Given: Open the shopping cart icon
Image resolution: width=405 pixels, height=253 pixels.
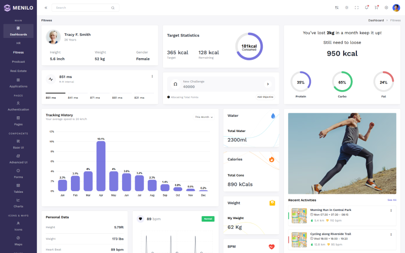Looking at the screenshot, I should coord(376,8).
